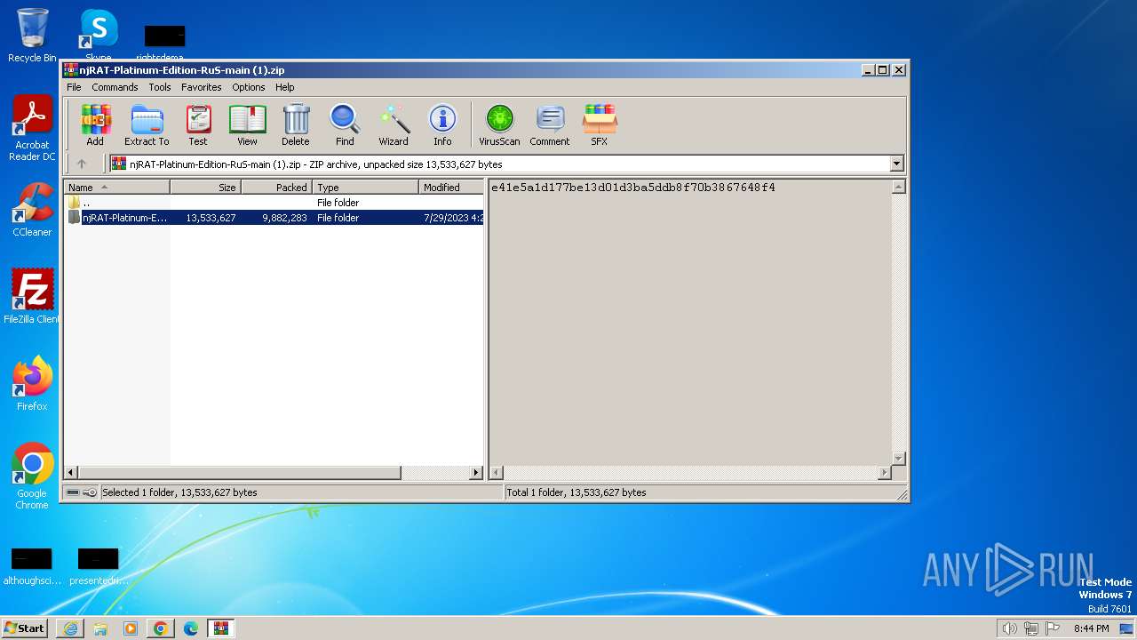Image resolution: width=1137 pixels, height=640 pixels.
Task: Open the CCleaner desktop shortcut
Action: tap(32, 211)
